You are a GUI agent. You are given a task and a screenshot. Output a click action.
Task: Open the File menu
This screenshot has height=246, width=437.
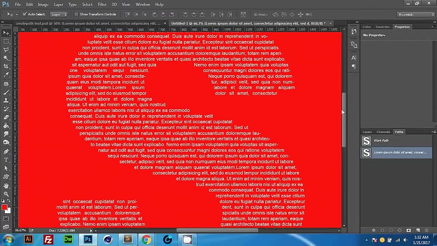click(x=18, y=4)
